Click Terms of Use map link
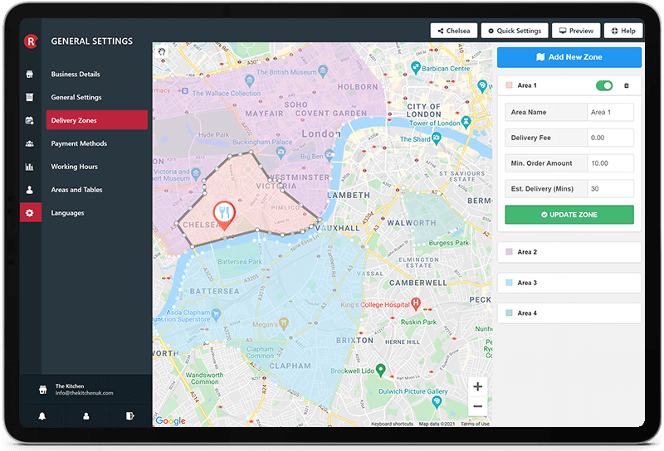The height and width of the screenshot is (451, 664). pyautogui.click(x=475, y=424)
